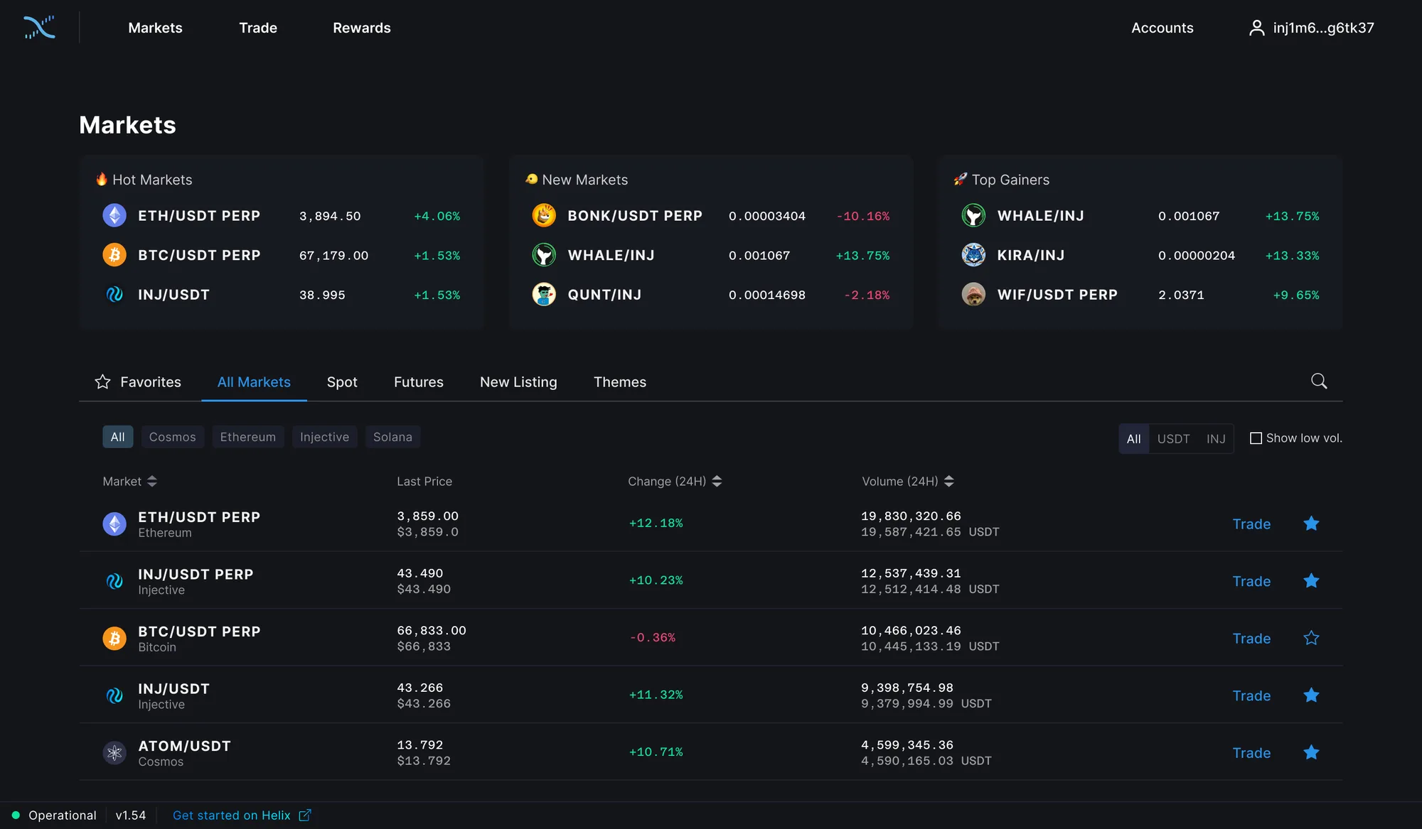Open the Accounts link
Screen dimensions: 1422x829
1162,28
